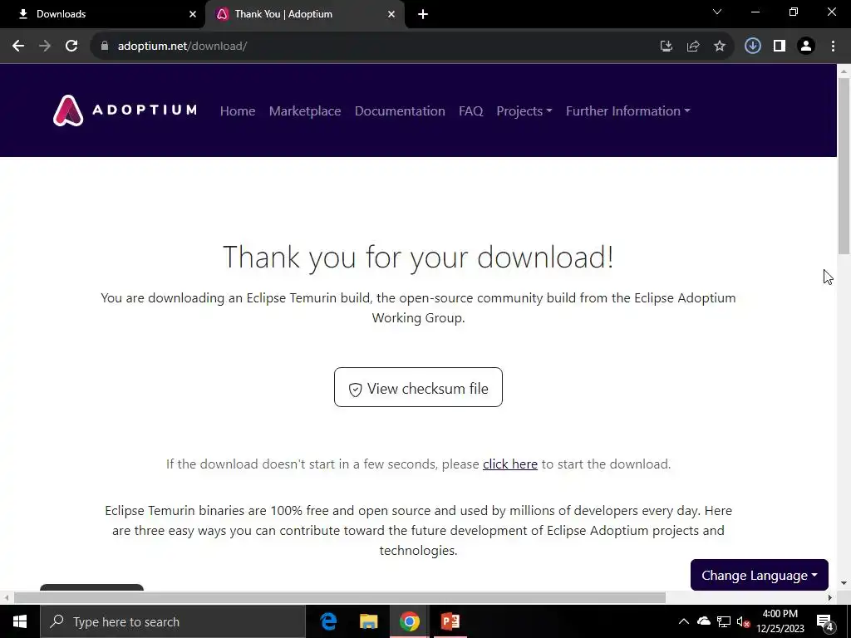Screen dimensions: 851x638
Task: Click the Chrome taskbar icon
Action: [409, 621]
